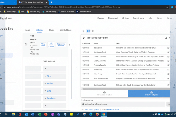Click Regenerate Structure button
Screen dimensions: 176x117
pos(61,45)
